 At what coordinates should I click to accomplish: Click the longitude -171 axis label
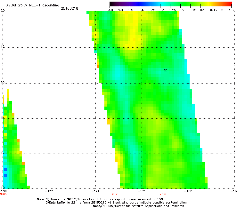[142, 191]
